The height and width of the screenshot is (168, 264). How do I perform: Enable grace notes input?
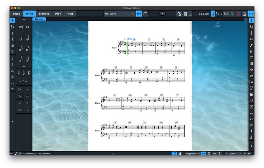[13, 77]
